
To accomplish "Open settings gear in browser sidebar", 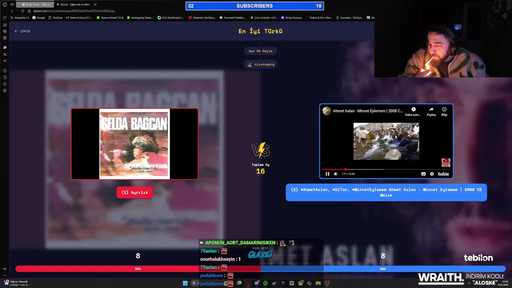I will [5, 90].
